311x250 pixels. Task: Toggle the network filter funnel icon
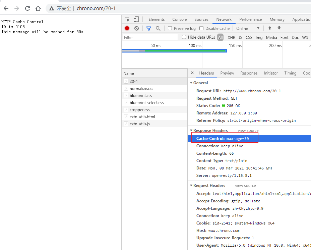click(x=149, y=29)
